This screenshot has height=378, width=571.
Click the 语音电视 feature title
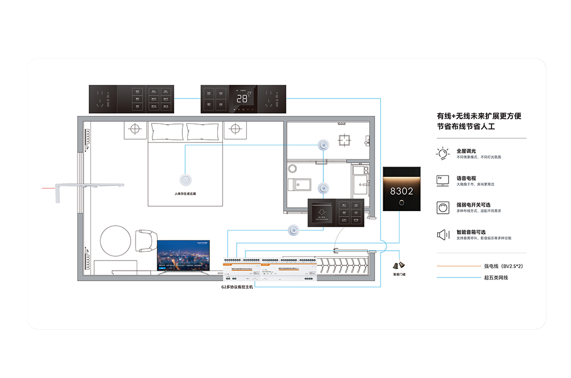click(x=466, y=178)
